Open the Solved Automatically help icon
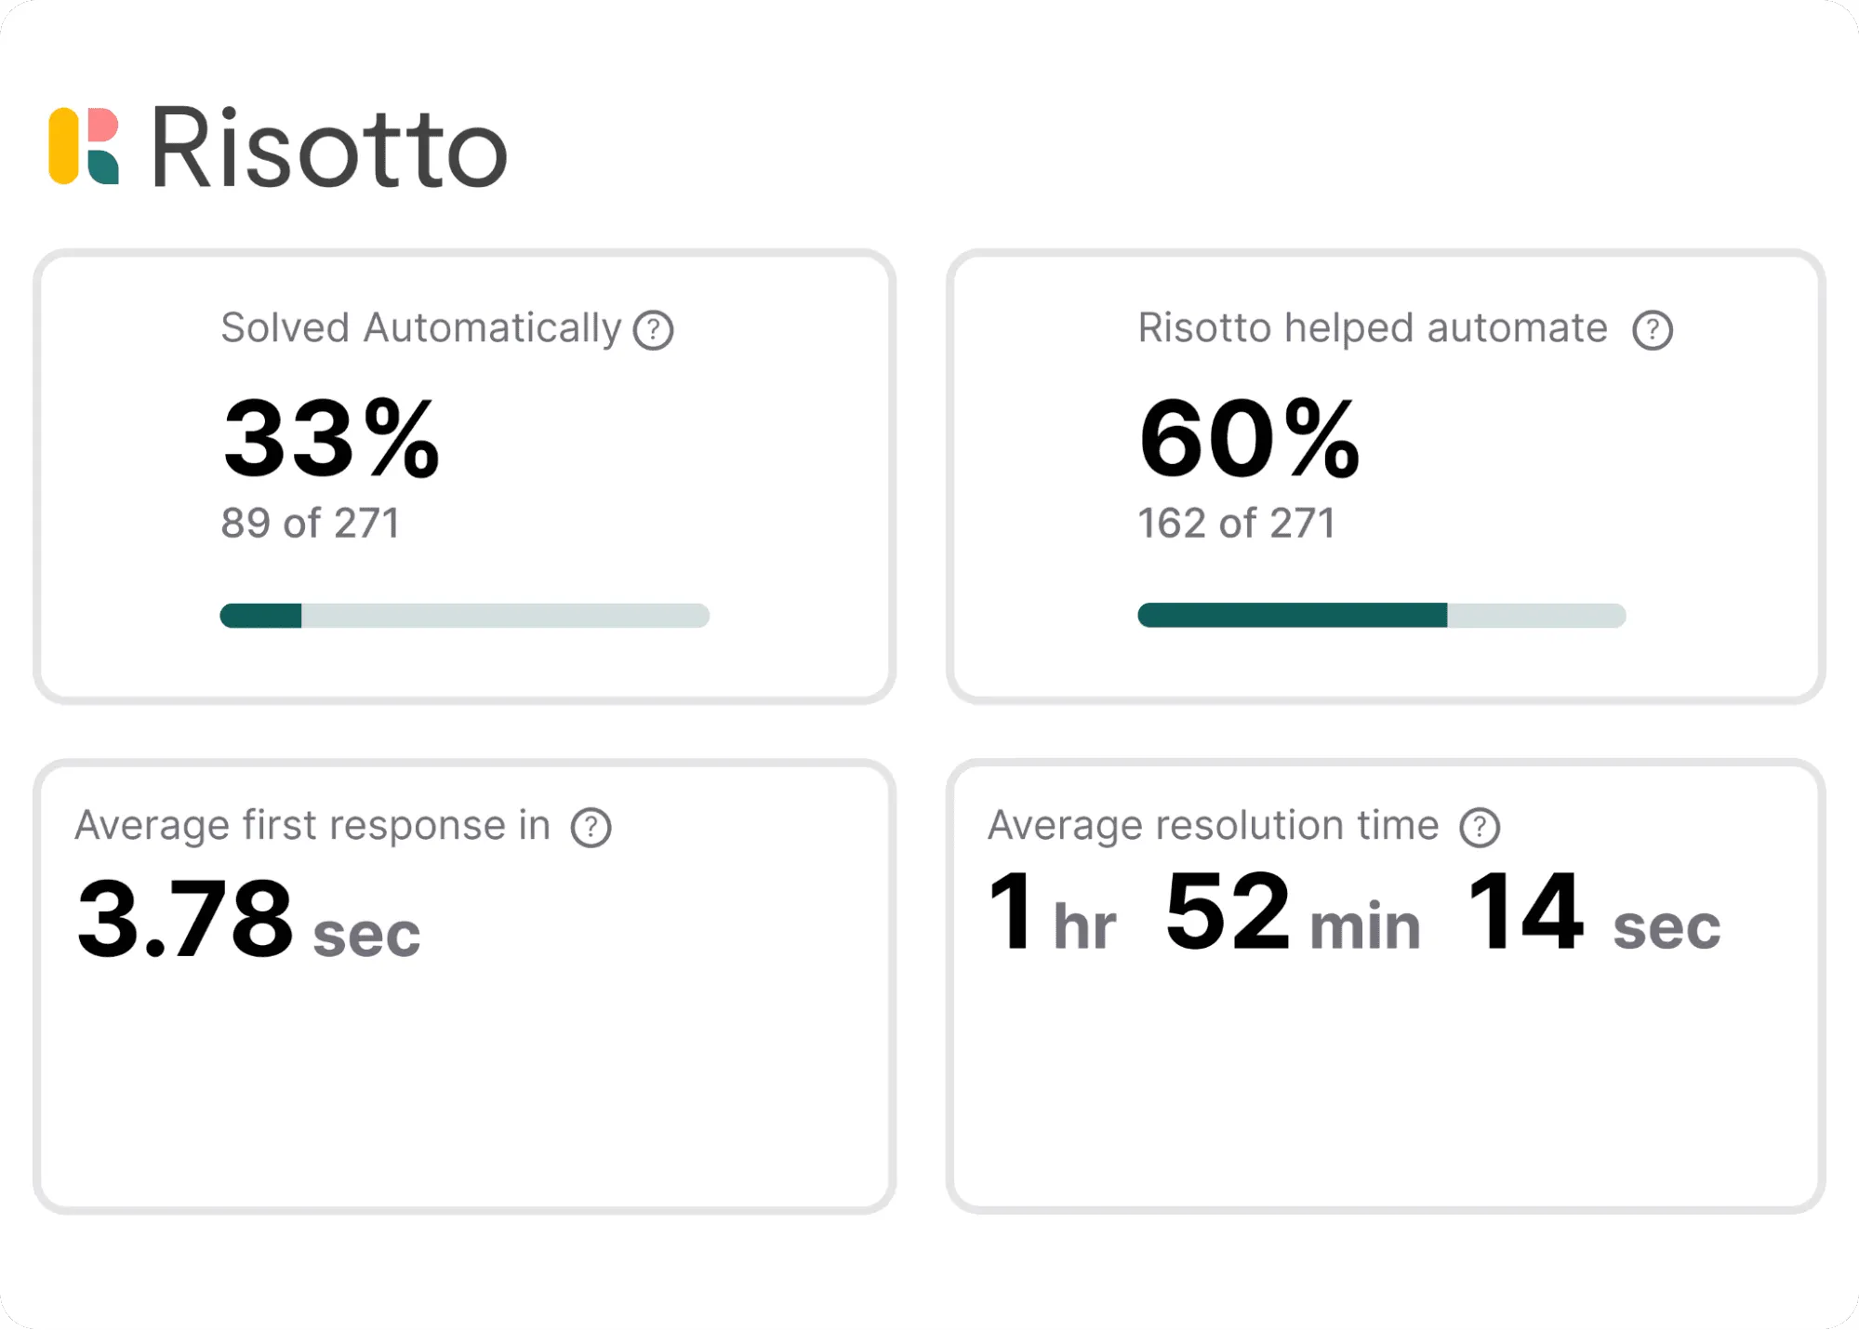The height and width of the screenshot is (1330, 1859). [x=655, y=328]
